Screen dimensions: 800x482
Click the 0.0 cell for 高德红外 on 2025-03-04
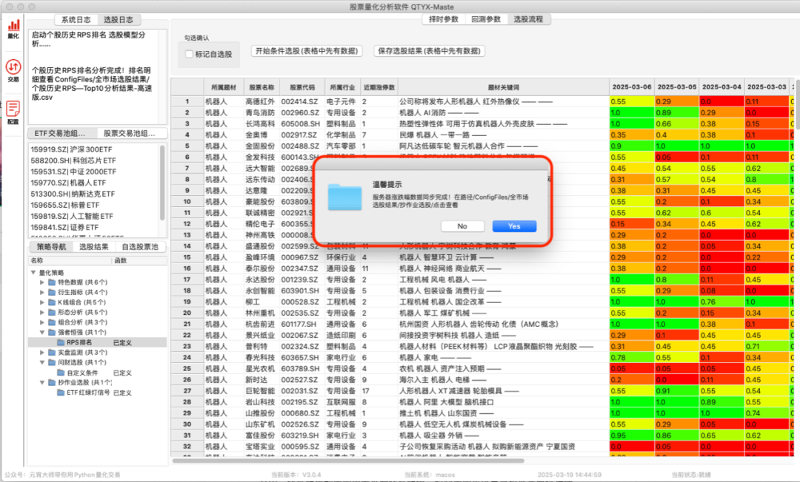point(721,101)
